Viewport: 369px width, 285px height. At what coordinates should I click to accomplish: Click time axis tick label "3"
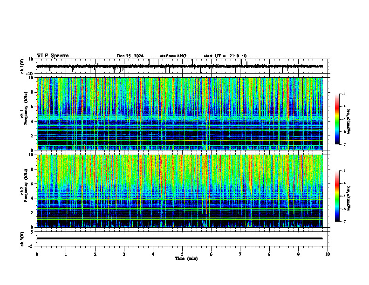(124, 254)
